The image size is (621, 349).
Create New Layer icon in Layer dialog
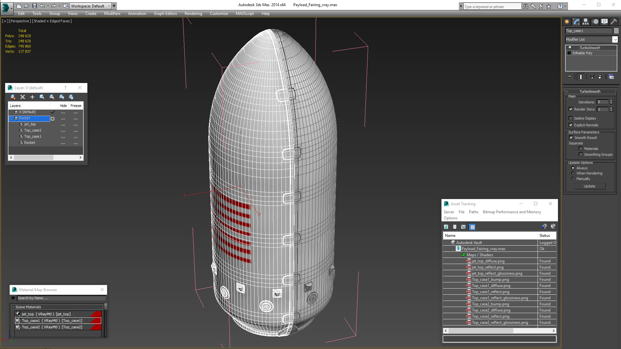click(x=13, y=97)
